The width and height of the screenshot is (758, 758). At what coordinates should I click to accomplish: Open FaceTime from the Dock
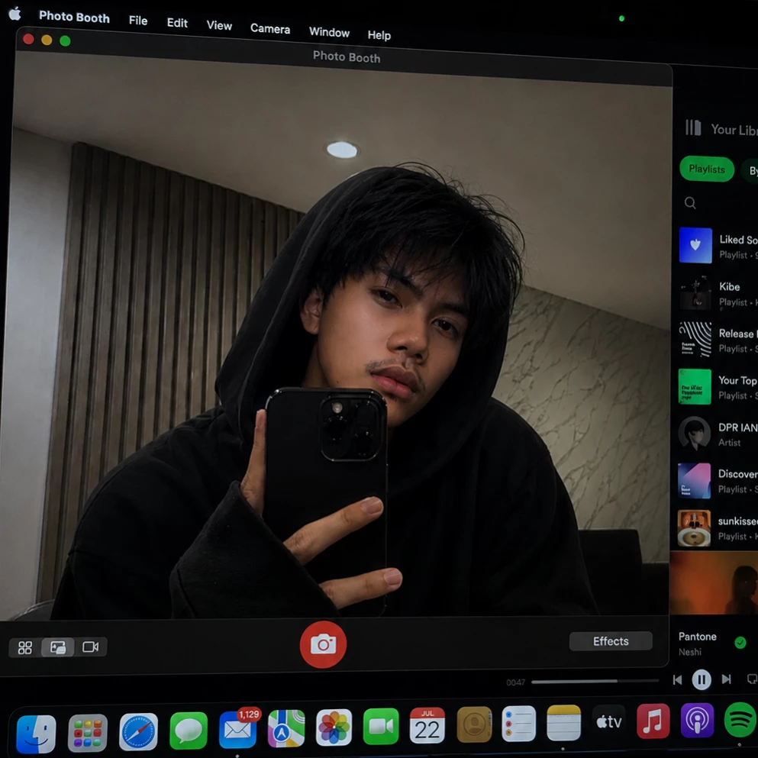click(381, 726)
